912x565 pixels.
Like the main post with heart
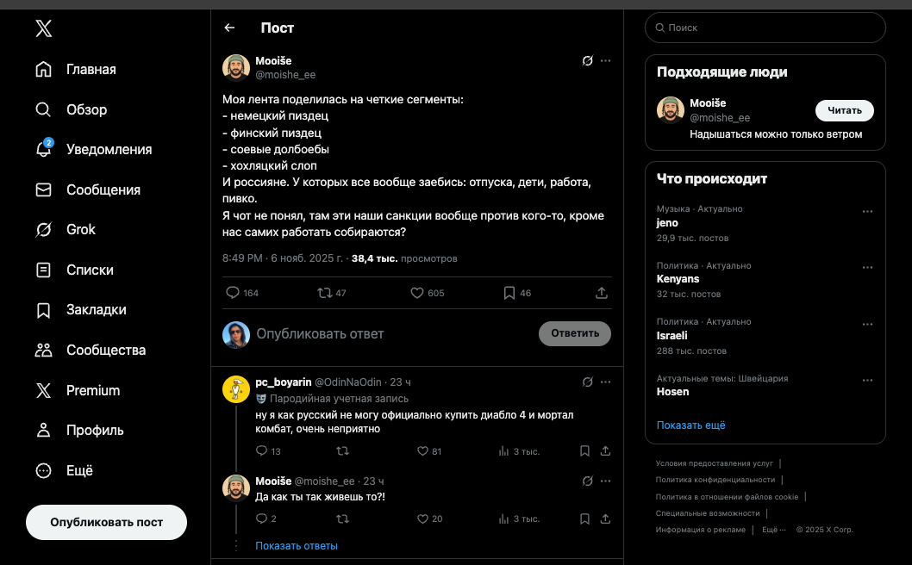[417, 293]
